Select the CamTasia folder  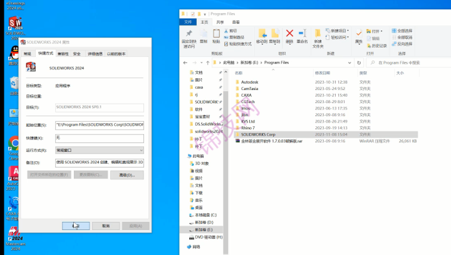pos(249,89)
